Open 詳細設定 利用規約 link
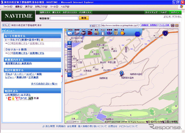Screen dimensions: 185x133 pos(149,25)
